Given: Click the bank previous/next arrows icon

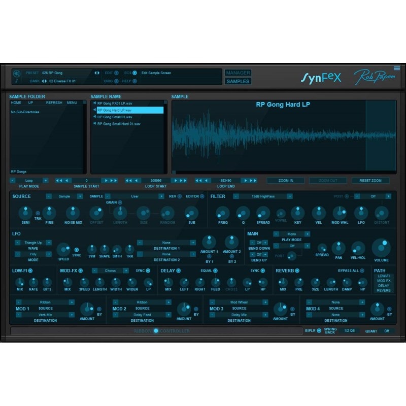Looking at the screenshot, I should (44, 81).
